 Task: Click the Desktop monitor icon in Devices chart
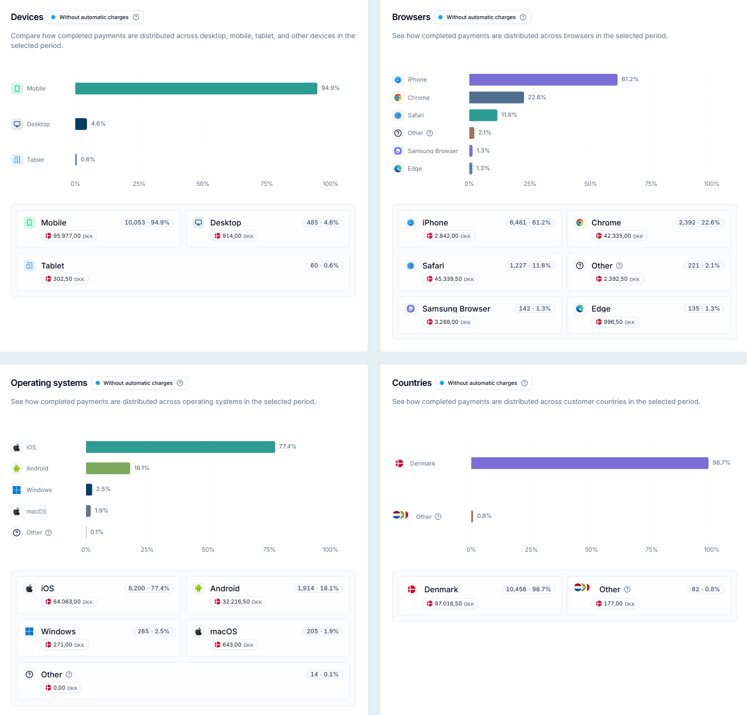coord(17,124)
